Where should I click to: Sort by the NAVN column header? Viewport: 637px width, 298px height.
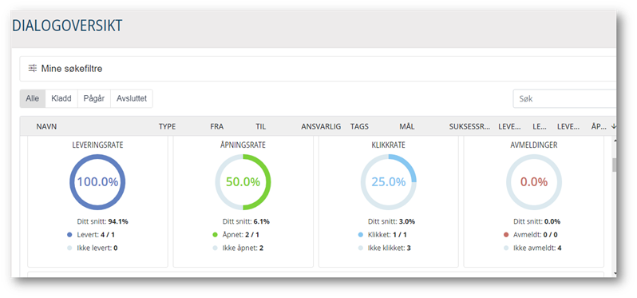(x=47, y=127)
